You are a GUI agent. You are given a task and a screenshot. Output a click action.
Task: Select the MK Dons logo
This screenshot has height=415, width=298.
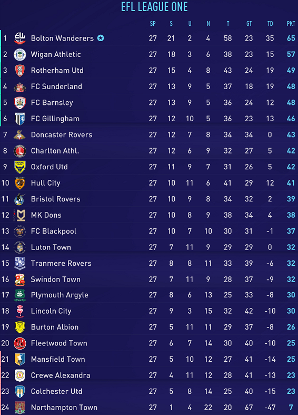[x=20, y=215]
